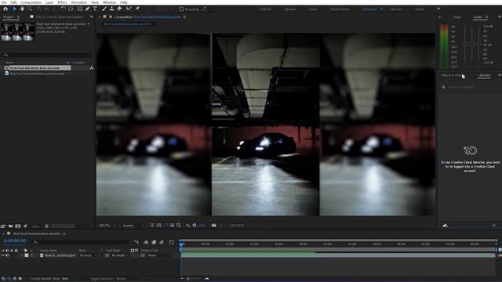Take a snapshot with the camera icon
Screen dimensions: 502x282
coord(213,226)
